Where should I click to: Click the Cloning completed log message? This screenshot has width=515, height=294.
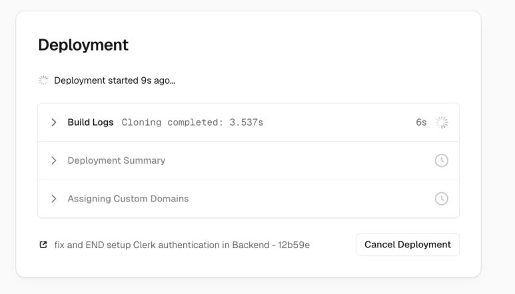tap(193, 122)
